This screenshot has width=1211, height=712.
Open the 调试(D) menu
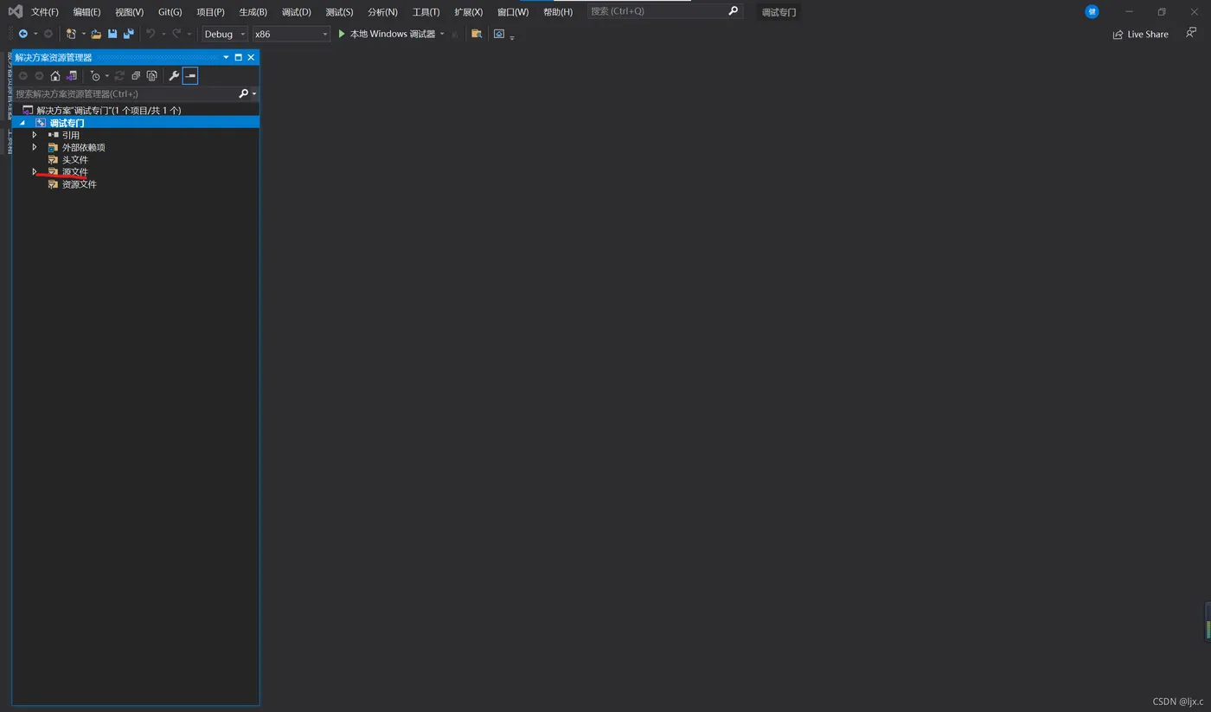[296, 12]
